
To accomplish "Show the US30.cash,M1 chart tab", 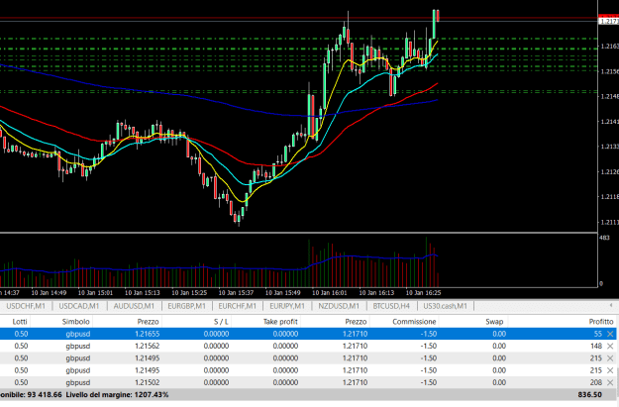I will pos(445,306).
